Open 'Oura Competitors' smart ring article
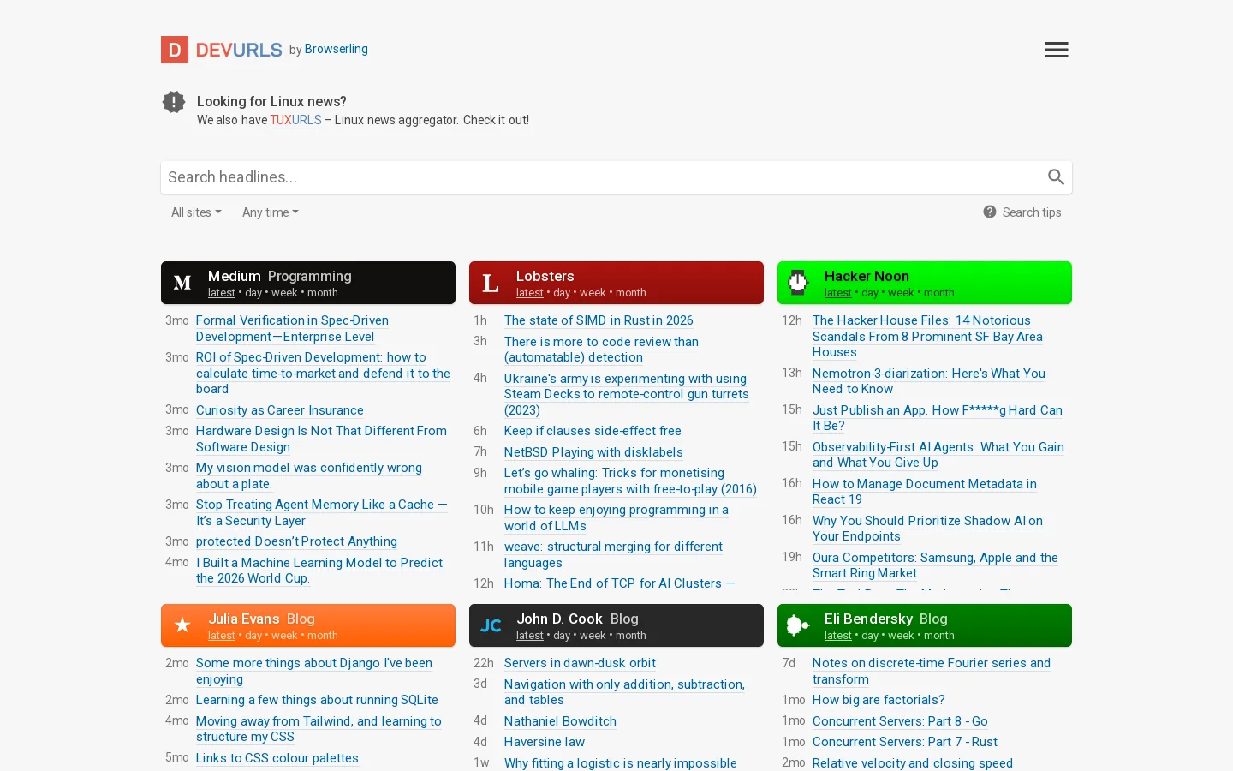 [x=935, y=565]
